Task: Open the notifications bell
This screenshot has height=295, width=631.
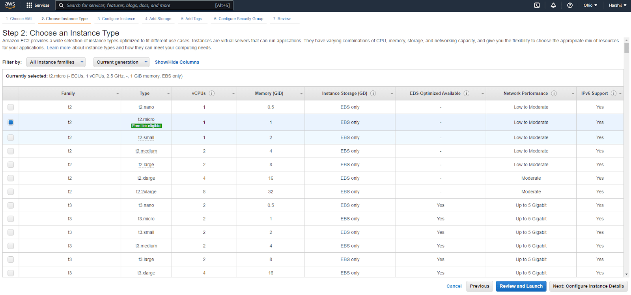Action: 553,6
